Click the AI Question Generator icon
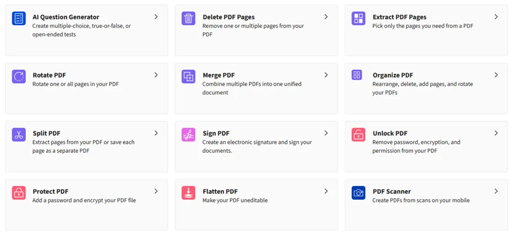This screenshot has height=236, width=514. coord(19,19)
